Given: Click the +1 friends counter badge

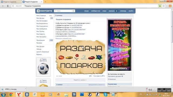Looking at the screenshot, I should point(52,18).
